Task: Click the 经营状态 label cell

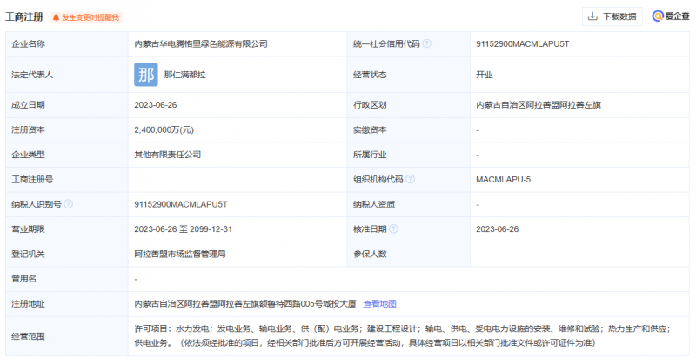Action: [408, 75]
